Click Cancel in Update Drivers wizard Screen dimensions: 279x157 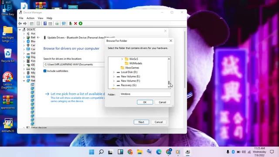(159, 122)
